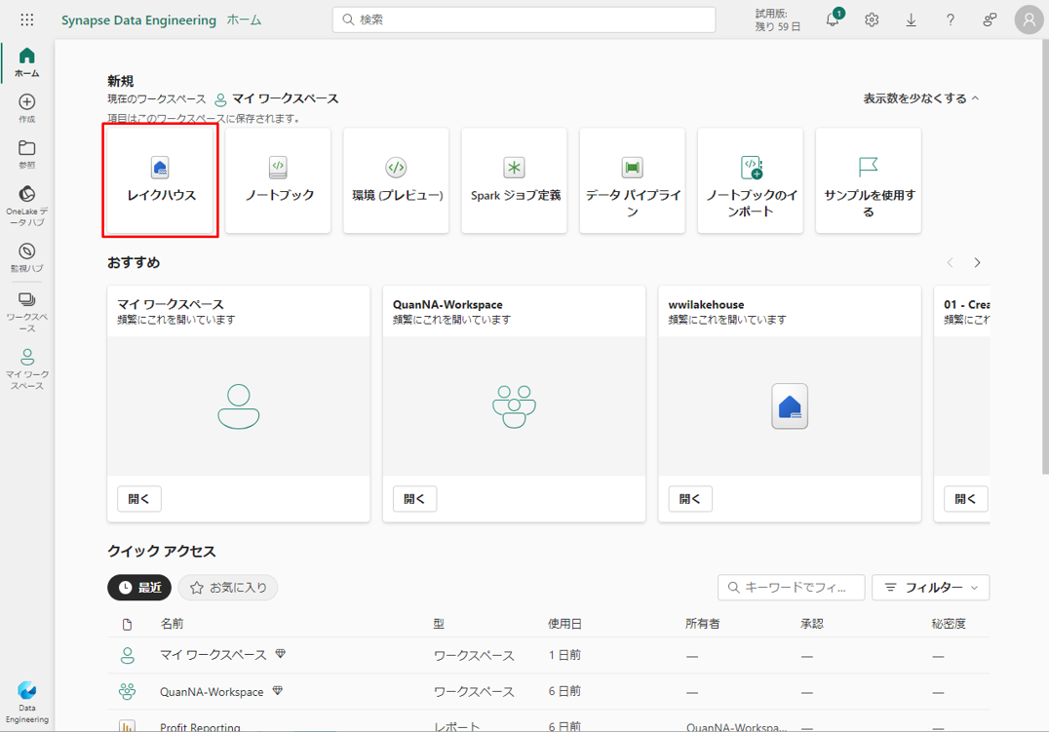Click Synapse Data Engineering title
1049x732 pixels.
point(138,20)
